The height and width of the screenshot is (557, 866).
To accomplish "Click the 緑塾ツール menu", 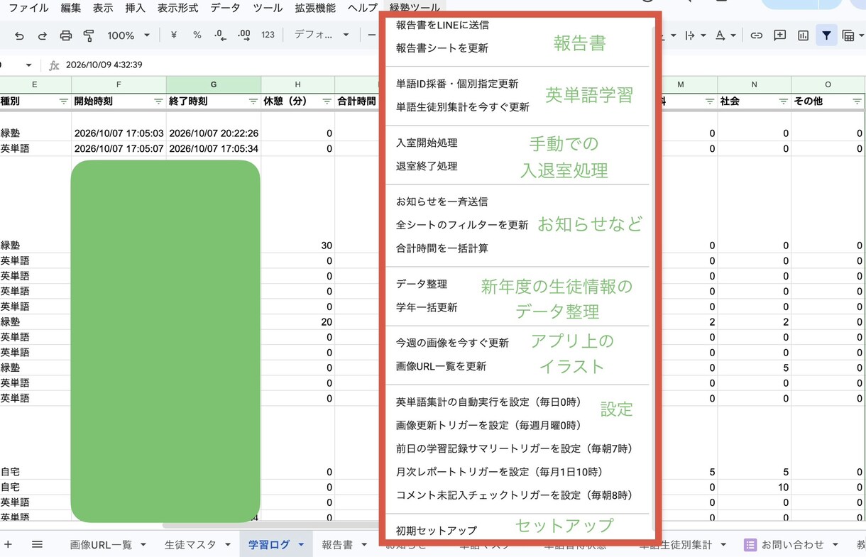I will [415, 9].
